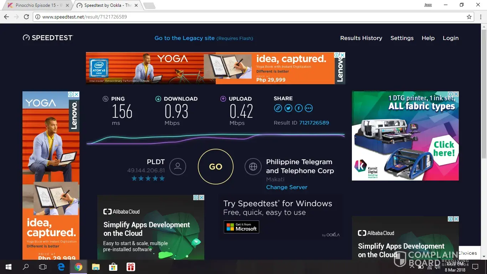Screen dimensions: 487x274
Task: Close the Speedtest by Ookla tab
Action: (x=136, y=5)
